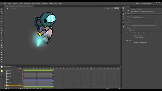This screenshot has width=162, height=91.
Task: Open the Info panel icon
Action: coord(123,16)
